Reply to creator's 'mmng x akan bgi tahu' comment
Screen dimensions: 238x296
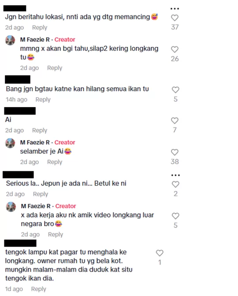pyautogui.click(x=55, y=68)
